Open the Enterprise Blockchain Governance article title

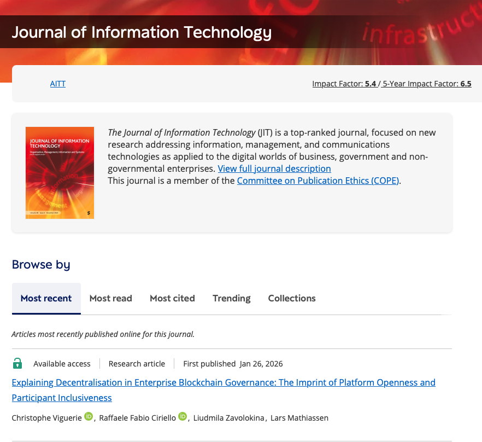pyautogui.click(x=224, y=382)
